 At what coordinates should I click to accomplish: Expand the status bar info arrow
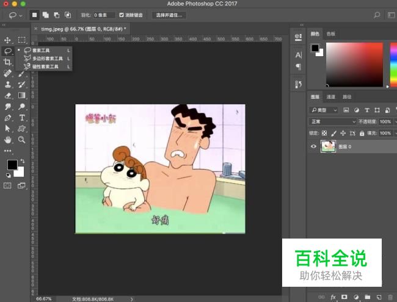pyautogui.click(x=132, y=299)
